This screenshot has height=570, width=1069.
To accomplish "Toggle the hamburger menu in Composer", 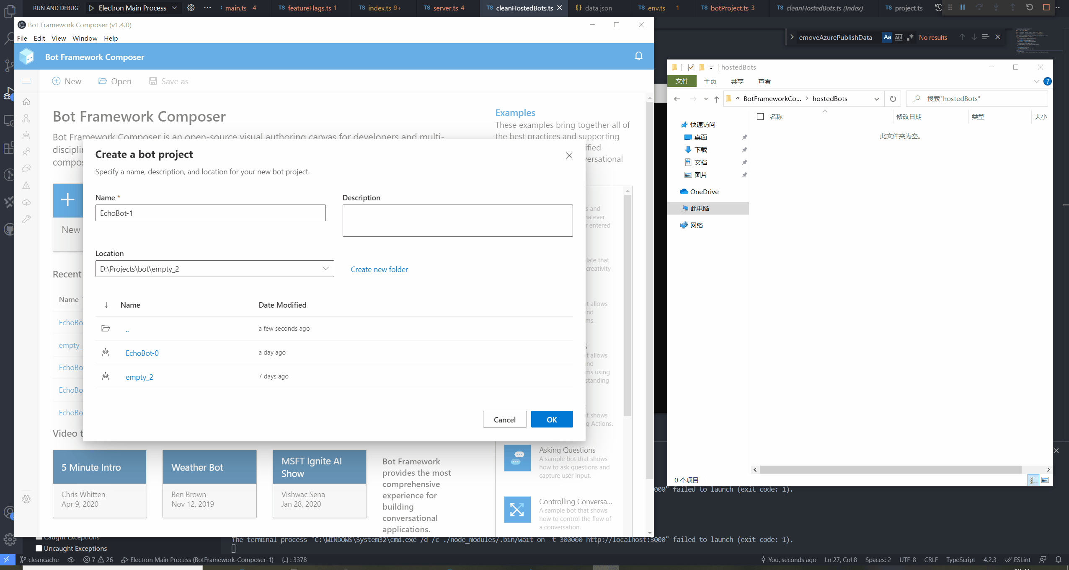I will click(x=26, y=81).
